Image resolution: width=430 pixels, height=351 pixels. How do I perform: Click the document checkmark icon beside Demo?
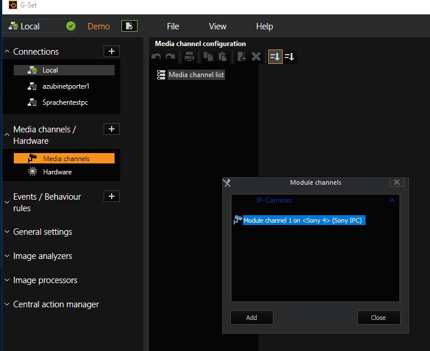[130, 26]
